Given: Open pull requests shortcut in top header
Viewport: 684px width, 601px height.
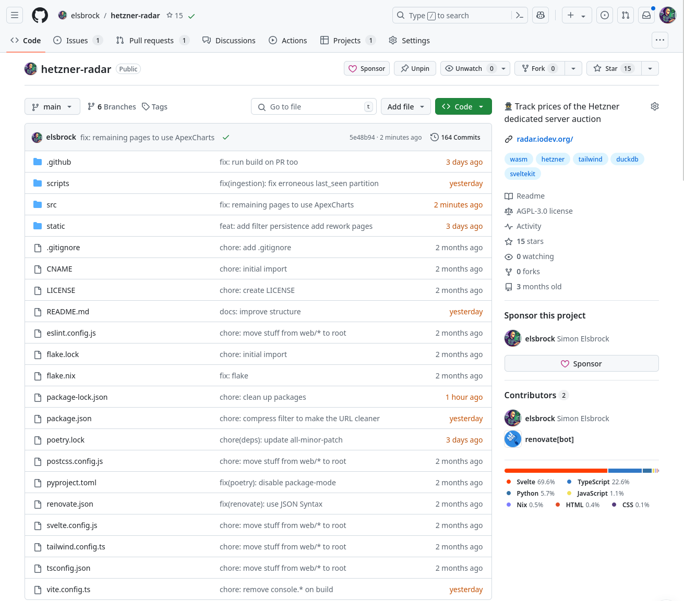Looking at the screenshot, I should [x=626, y=15].
